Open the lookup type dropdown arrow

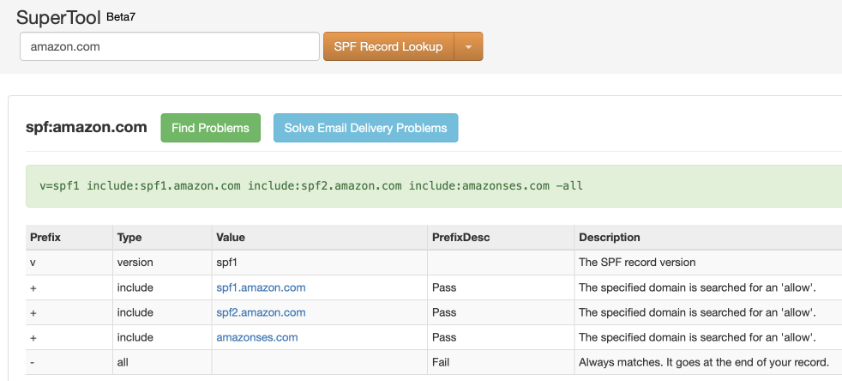[468, 46]
